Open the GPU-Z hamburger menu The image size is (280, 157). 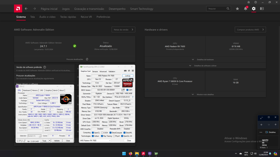click(133, 71)
